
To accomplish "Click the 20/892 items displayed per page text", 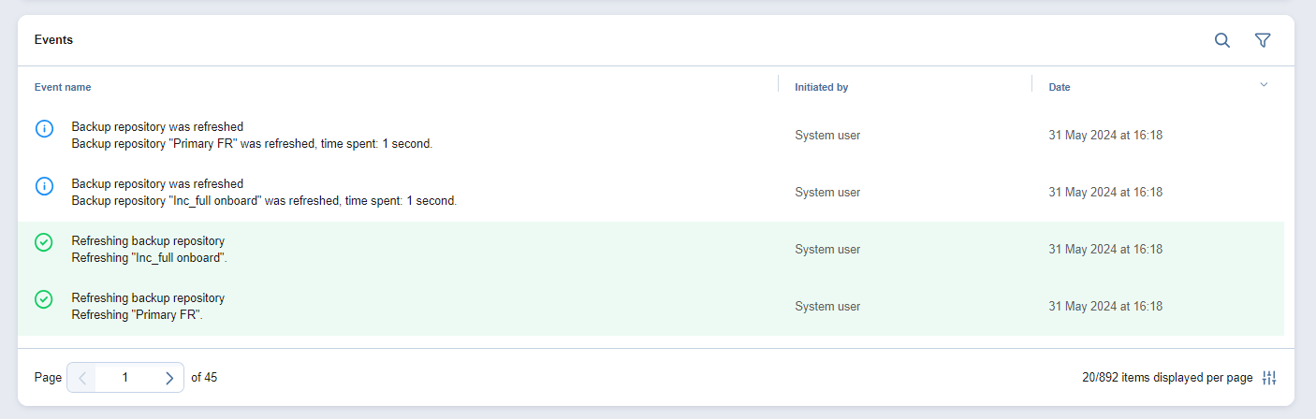I will click(1166, 378).
